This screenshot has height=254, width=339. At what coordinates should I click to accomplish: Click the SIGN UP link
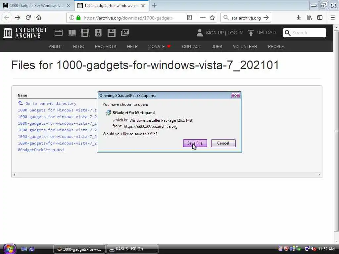point(215,33)
